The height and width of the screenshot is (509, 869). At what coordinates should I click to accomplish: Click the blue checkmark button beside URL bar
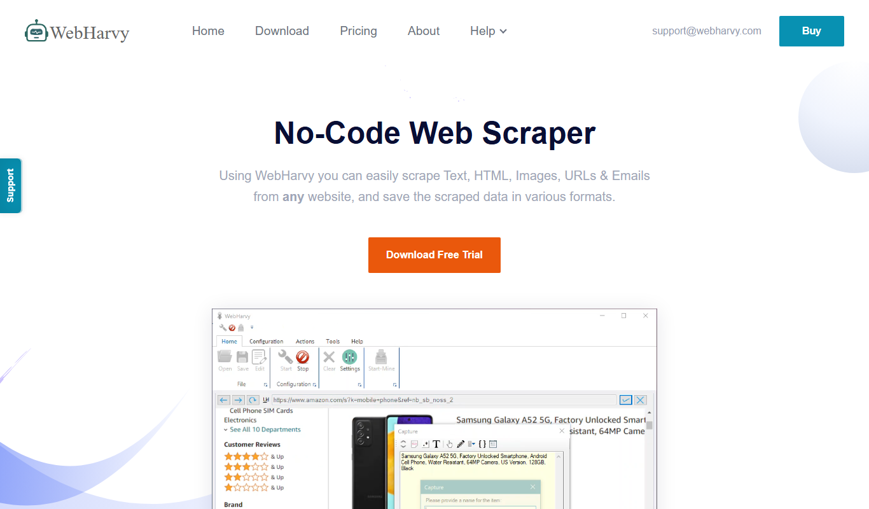point(625,400)
